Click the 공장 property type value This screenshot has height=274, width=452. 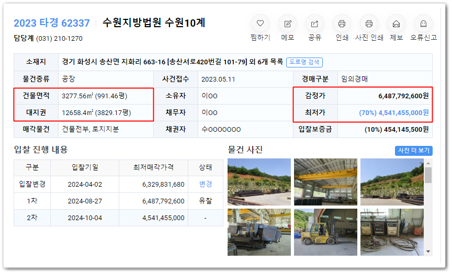pyautogui.click(x=69, y=79)
